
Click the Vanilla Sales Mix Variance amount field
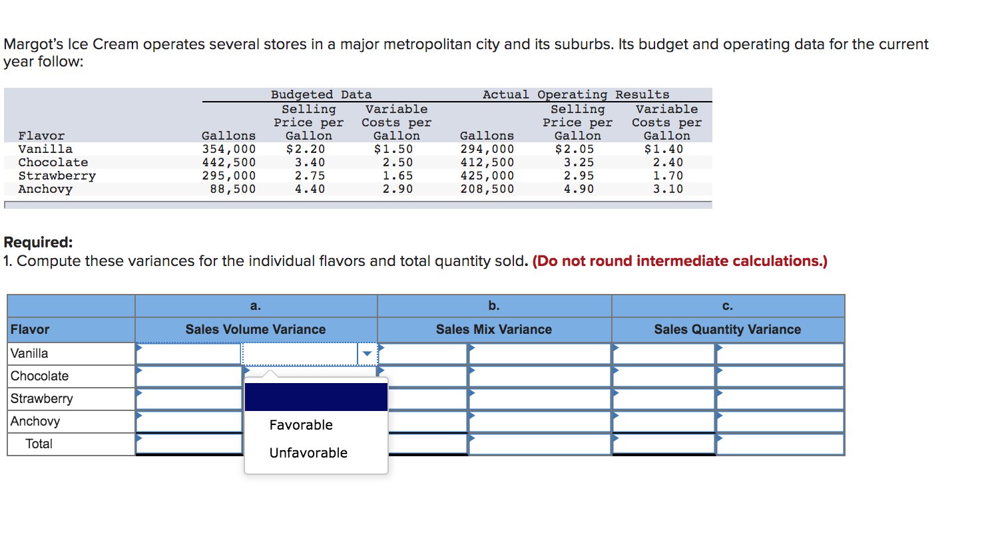(x=423, y=354)
